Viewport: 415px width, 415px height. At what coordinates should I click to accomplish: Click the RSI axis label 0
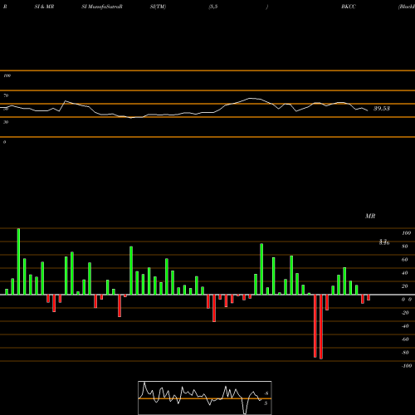click(x=4, y=142)
